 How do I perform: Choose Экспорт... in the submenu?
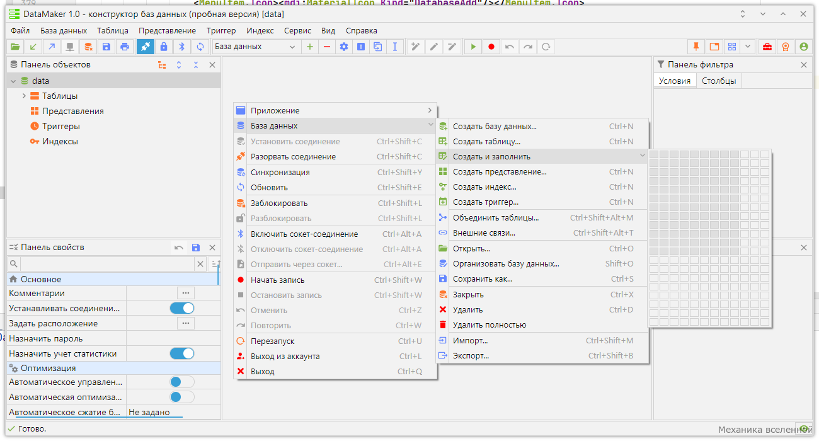[542, 355]
